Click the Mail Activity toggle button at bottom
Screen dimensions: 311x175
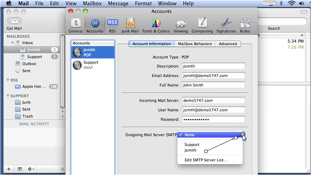[x=20, y=169]
